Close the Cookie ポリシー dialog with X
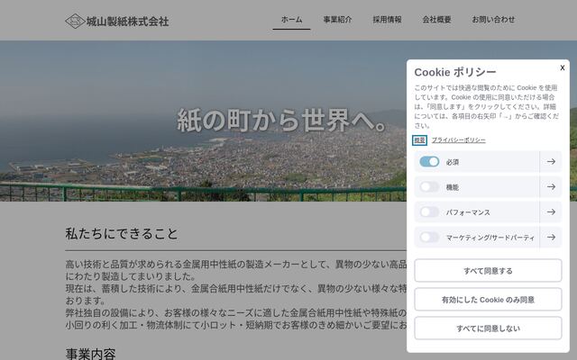The width and height of the screenshot is (577, 360). [563, 67]
